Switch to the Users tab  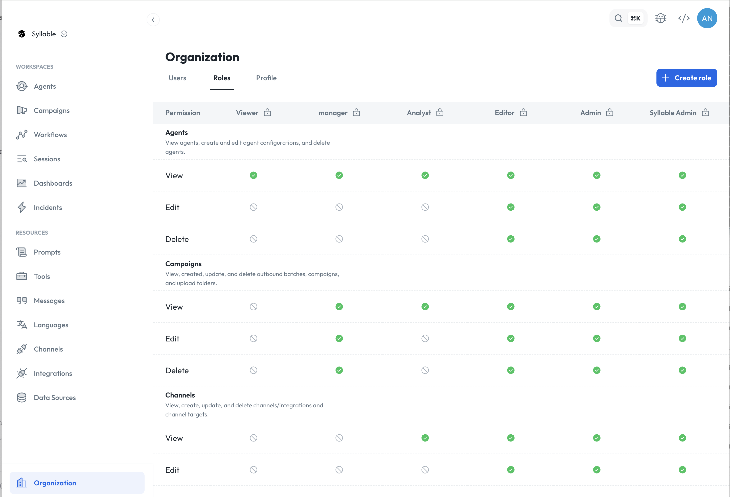[x=177, y=78]
